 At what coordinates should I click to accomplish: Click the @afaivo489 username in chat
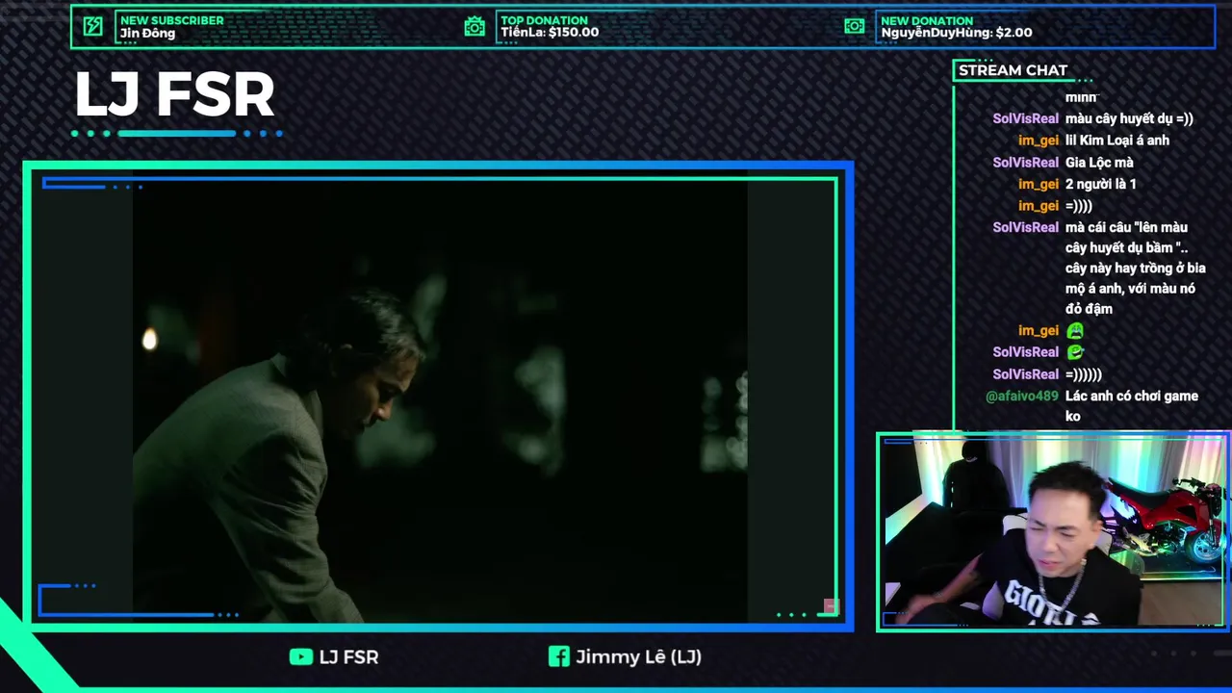1022,397
